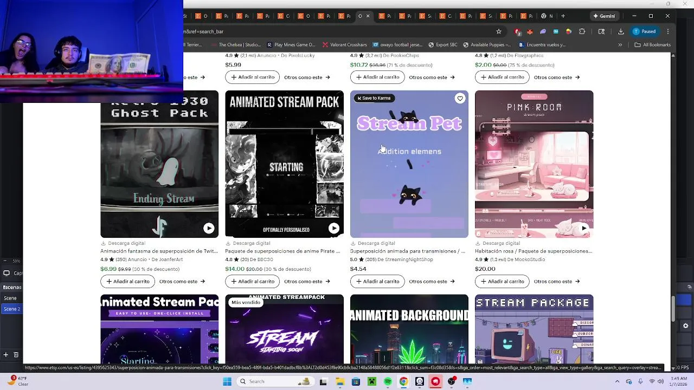Open the Más vendido purple Stream thumbnail

284,329
